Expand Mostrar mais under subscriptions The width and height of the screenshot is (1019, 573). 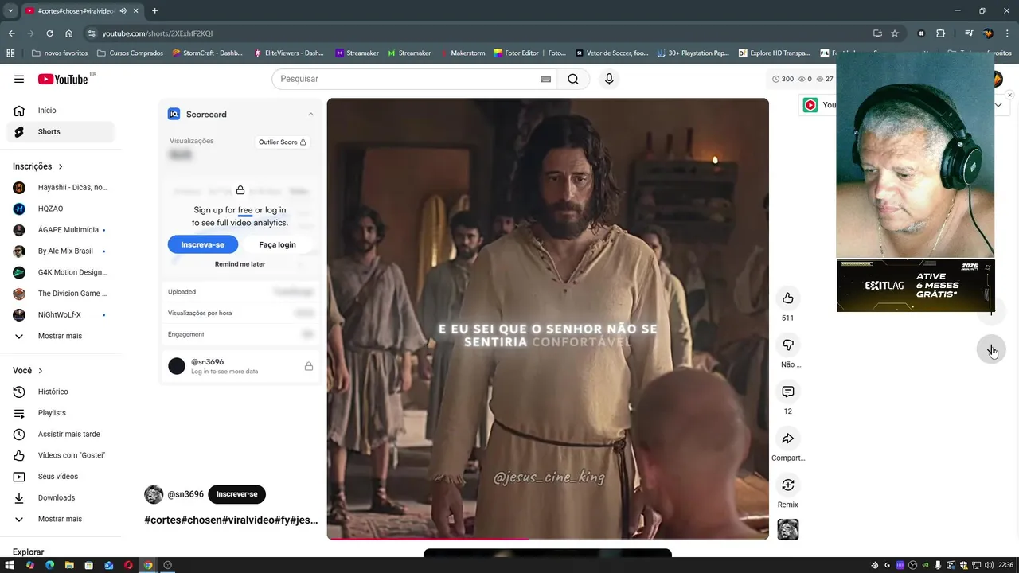[61, 336]
